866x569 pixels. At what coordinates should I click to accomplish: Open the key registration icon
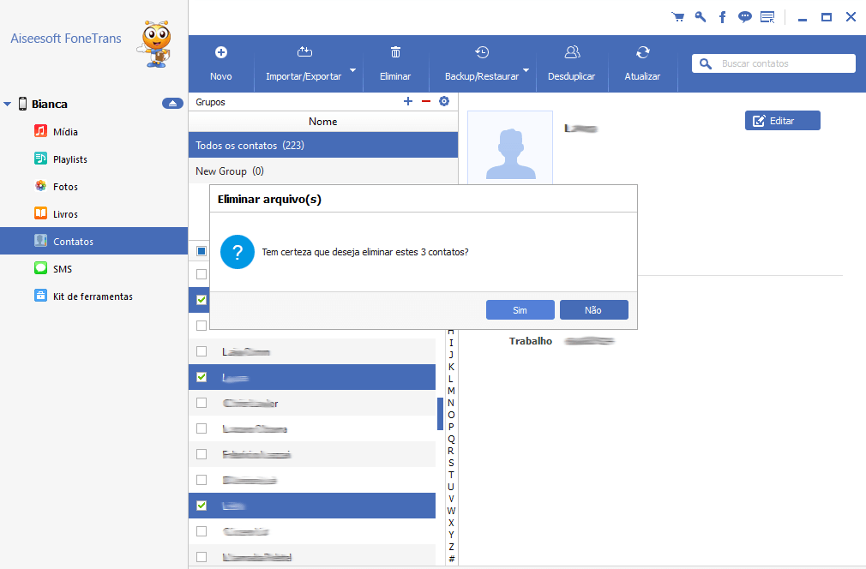tap(701, 17)
